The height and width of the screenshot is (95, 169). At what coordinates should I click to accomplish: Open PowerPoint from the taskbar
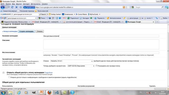pyautogui.click(x=42, y=93)
